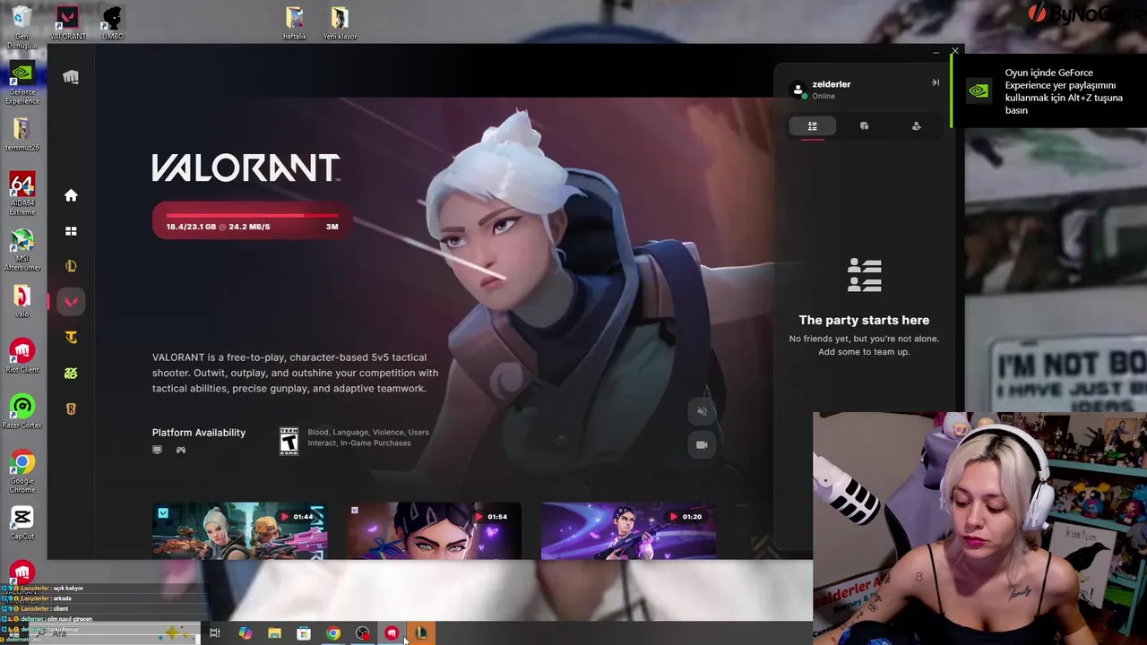Open AIDA64 Extreme desktop icon

pyautogui.click(x=22, y=193)
